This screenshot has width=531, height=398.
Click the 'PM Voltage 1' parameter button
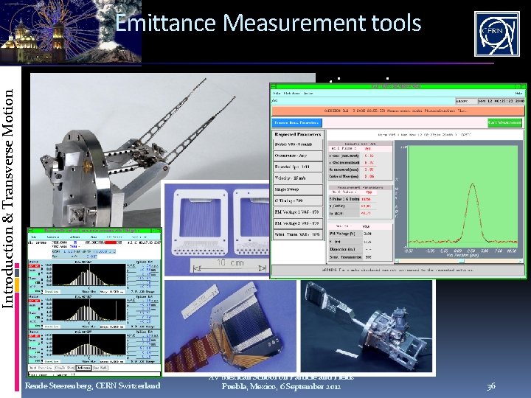click(x=298, y=212)
